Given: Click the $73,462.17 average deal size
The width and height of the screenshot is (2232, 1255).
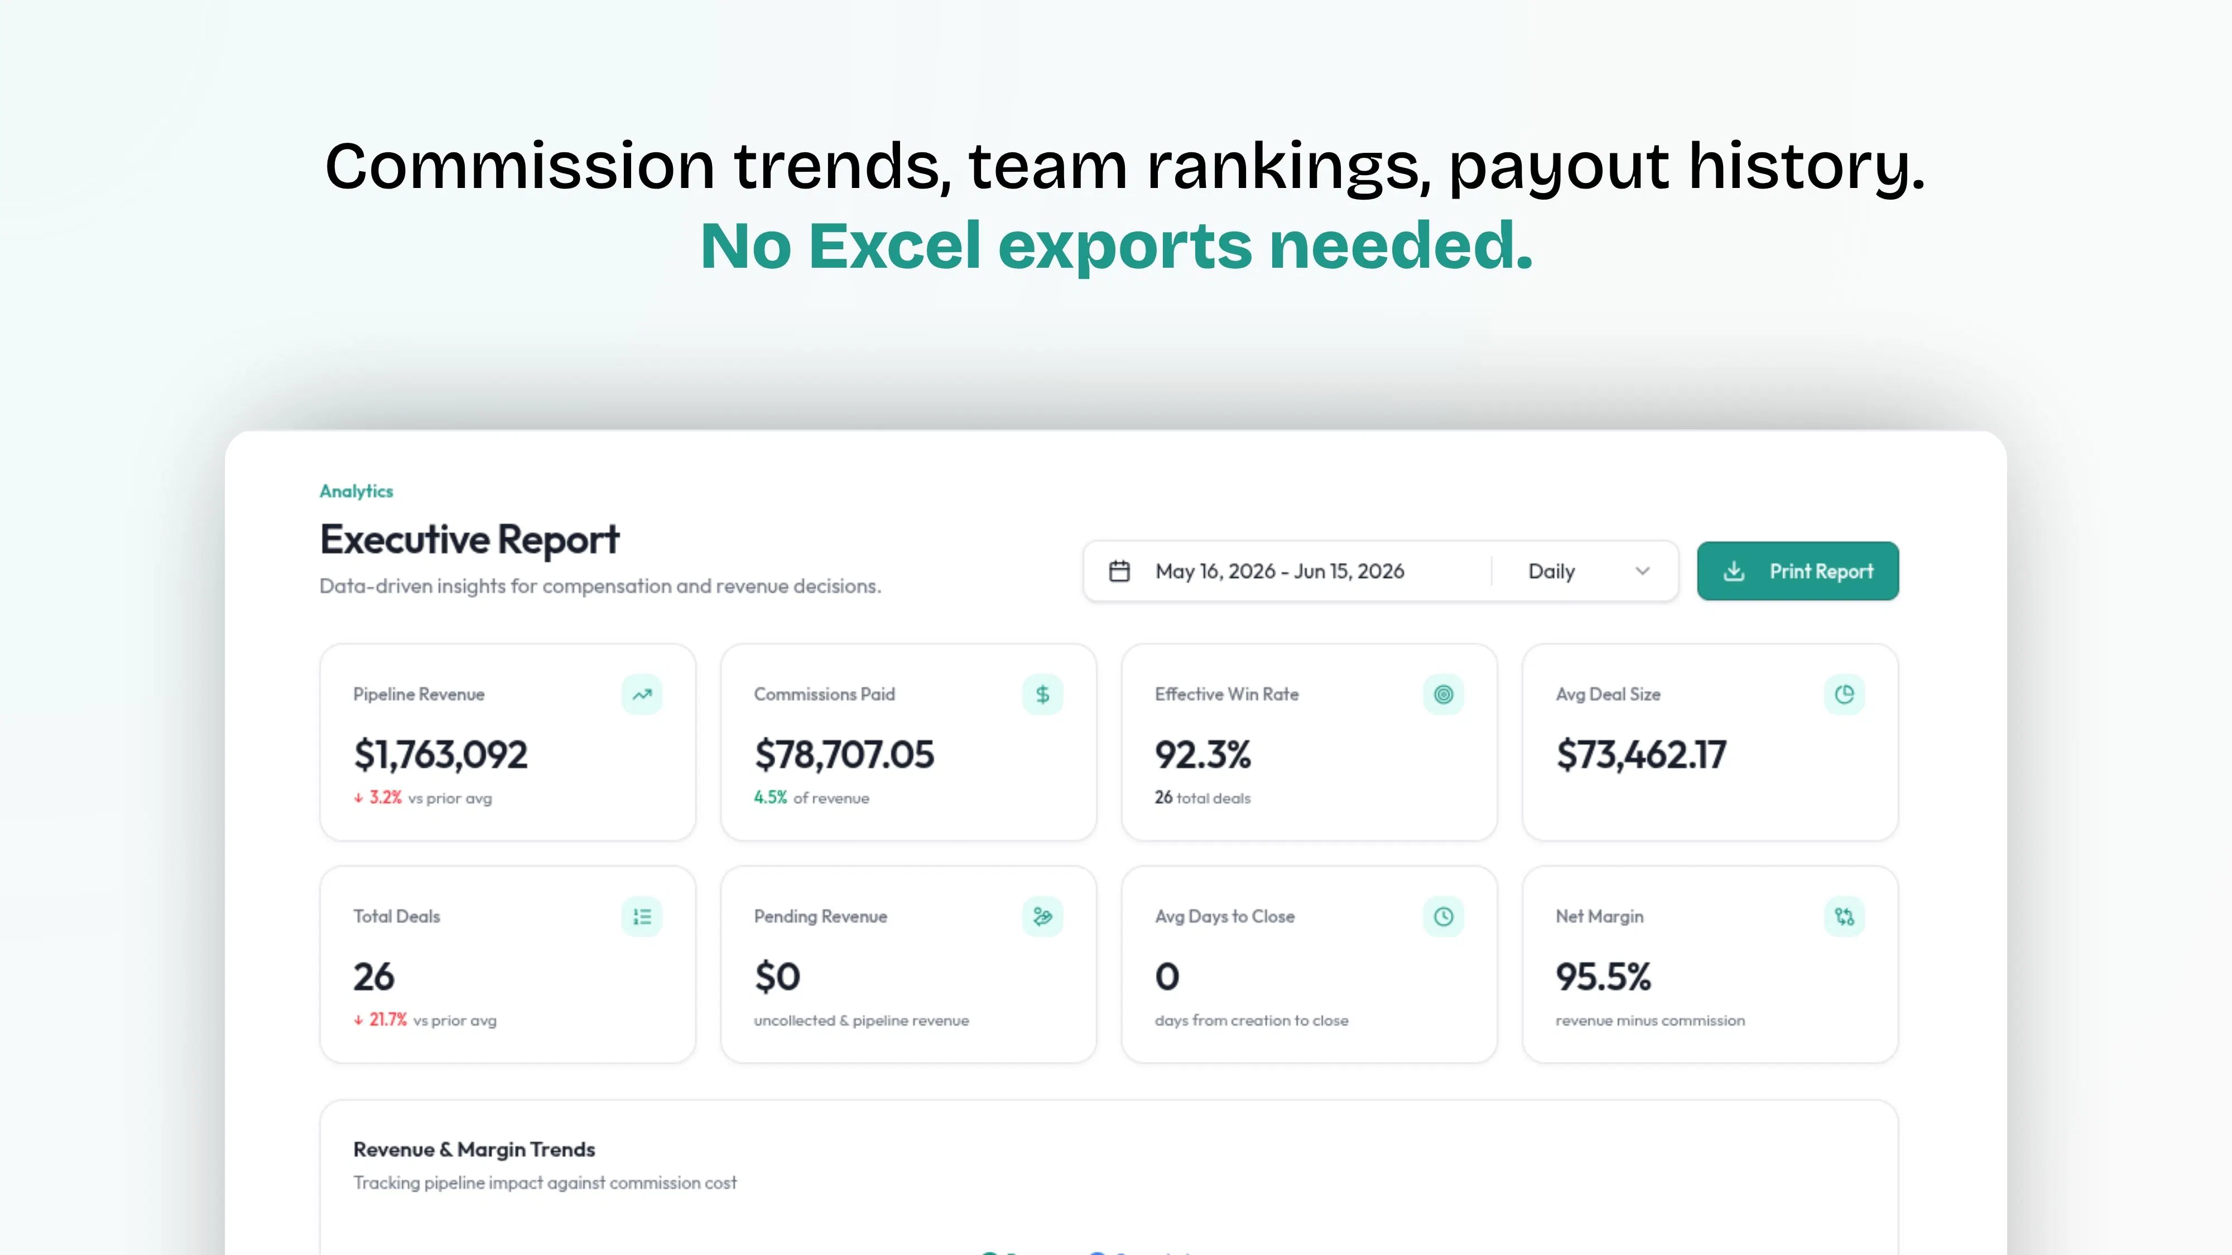Looking at the screenshot, I should (x=1641, y=754).
